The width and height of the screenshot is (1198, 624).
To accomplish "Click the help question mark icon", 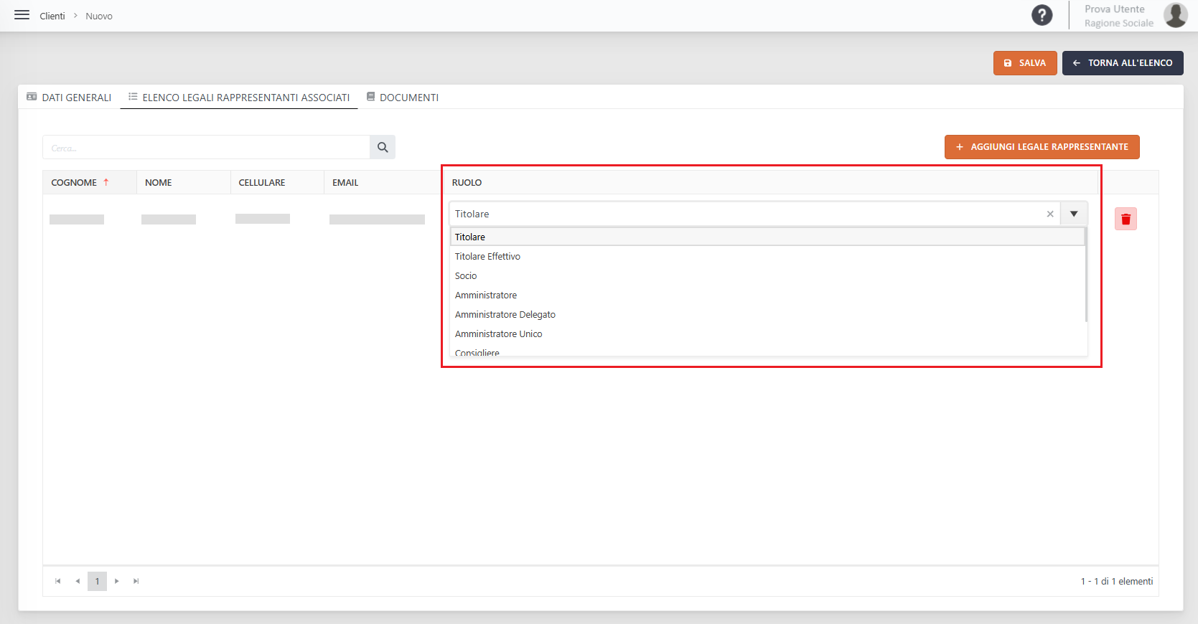I will point(1042,15).
